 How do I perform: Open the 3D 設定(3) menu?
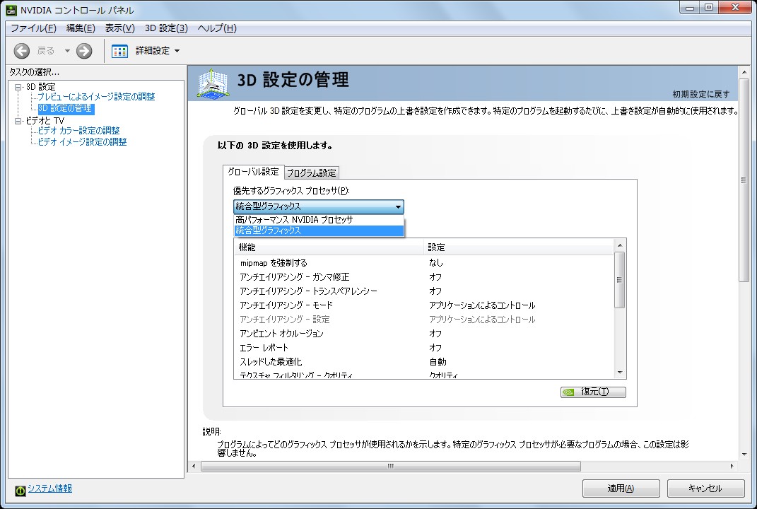pyautogui.click(x=166, y=28)
